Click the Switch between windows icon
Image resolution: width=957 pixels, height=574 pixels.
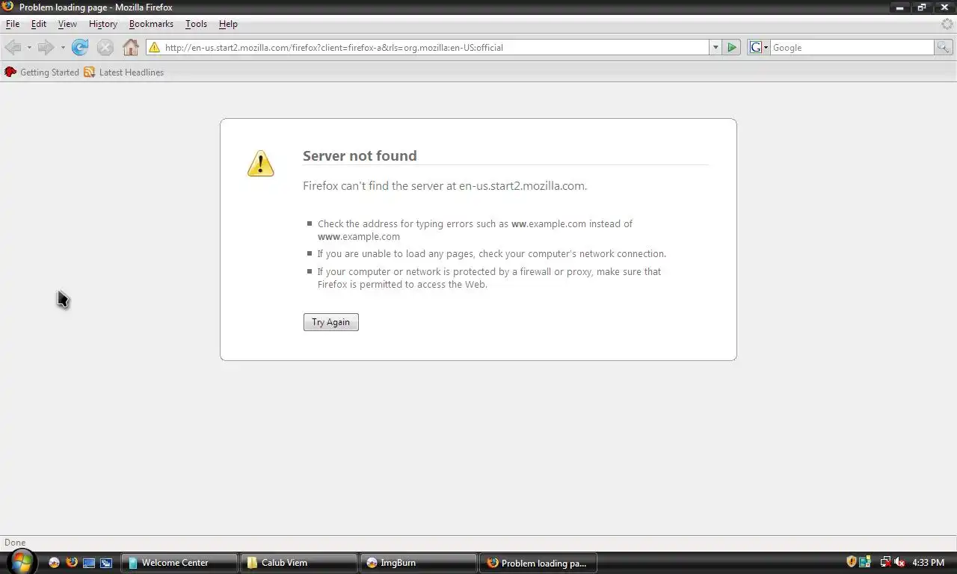106,563
